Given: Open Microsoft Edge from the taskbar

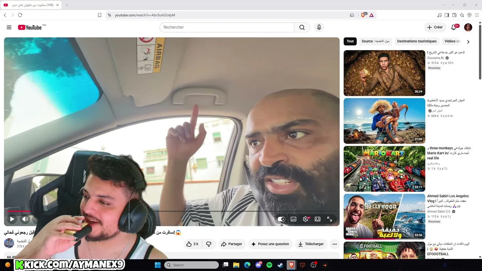Looking at the screenshot, I should [247, 265].
